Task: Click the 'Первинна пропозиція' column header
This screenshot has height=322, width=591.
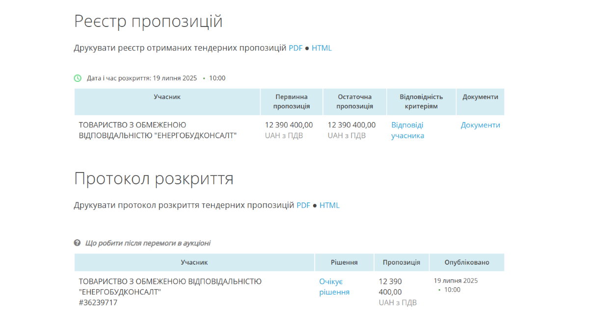Action: [x=292, y=101]
